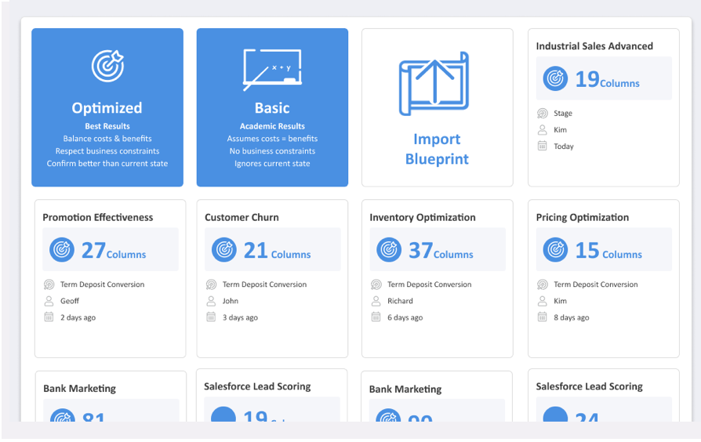701x442 pixels.
Task: Click the Ignores current state line
Action: pyautogui.click(x=272, y=164)
